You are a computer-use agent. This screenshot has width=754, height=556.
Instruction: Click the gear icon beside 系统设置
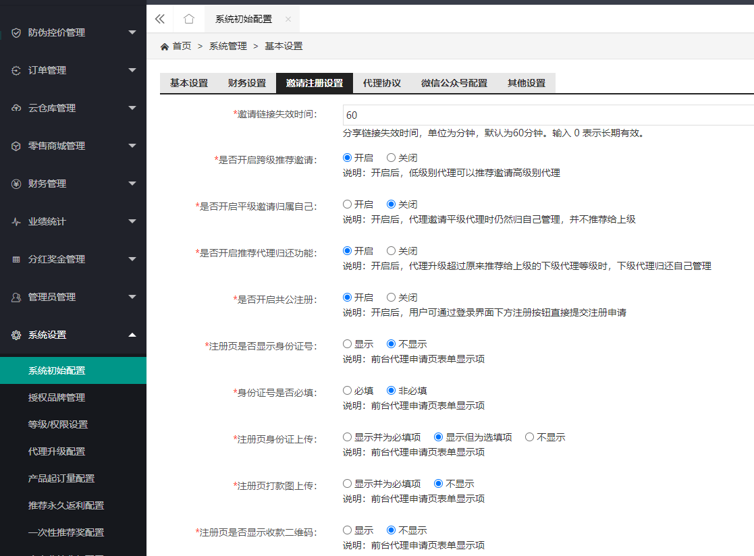16,335
